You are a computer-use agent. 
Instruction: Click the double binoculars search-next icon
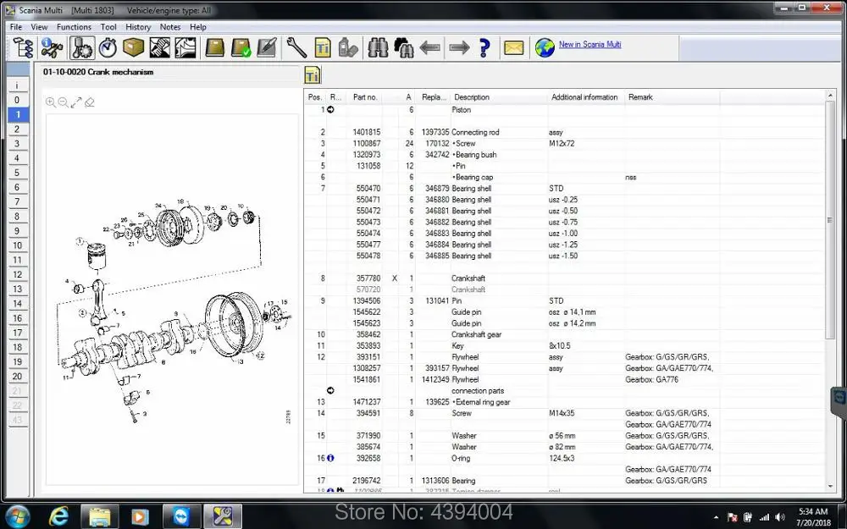pos(403,47)
